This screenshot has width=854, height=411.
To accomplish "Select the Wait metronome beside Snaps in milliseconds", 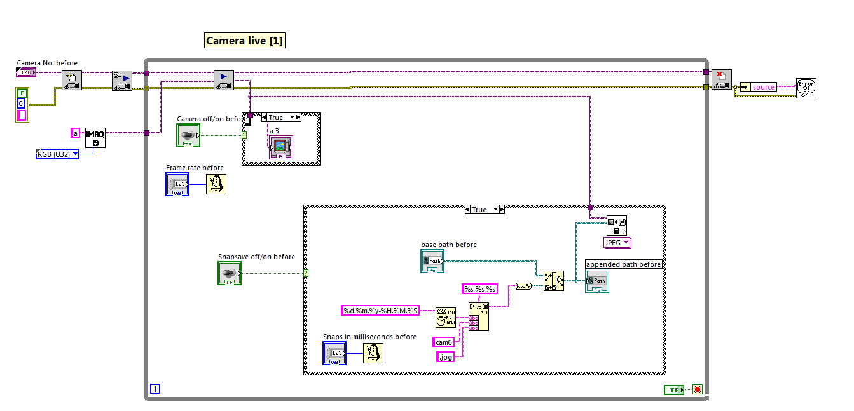I will (x=373, y=353).
